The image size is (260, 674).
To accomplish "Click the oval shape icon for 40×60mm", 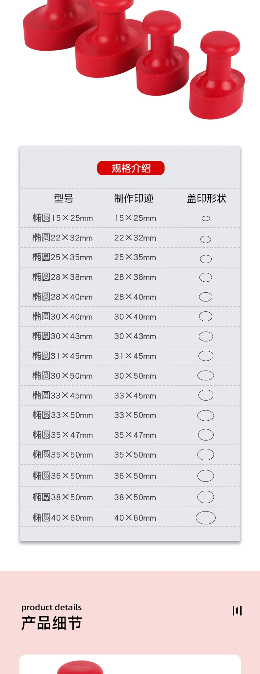I will coord(206,518).
